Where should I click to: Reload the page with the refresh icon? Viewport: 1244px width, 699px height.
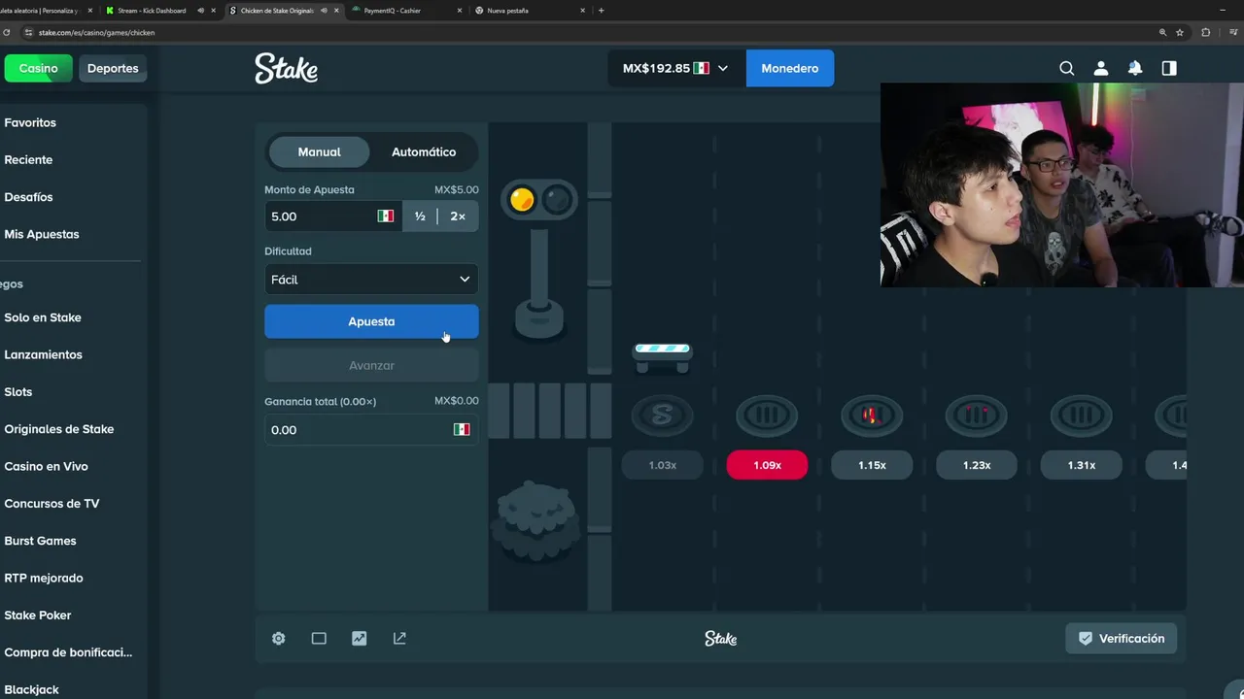pos(8,32)
